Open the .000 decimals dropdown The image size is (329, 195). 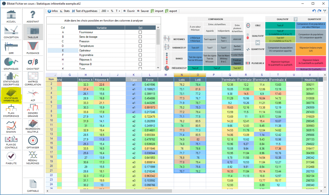tap(105, 11)
